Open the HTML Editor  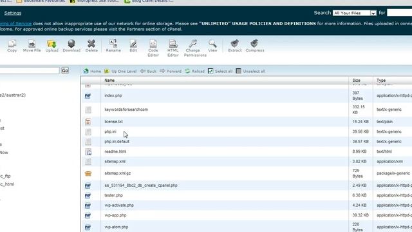[173, 48]
